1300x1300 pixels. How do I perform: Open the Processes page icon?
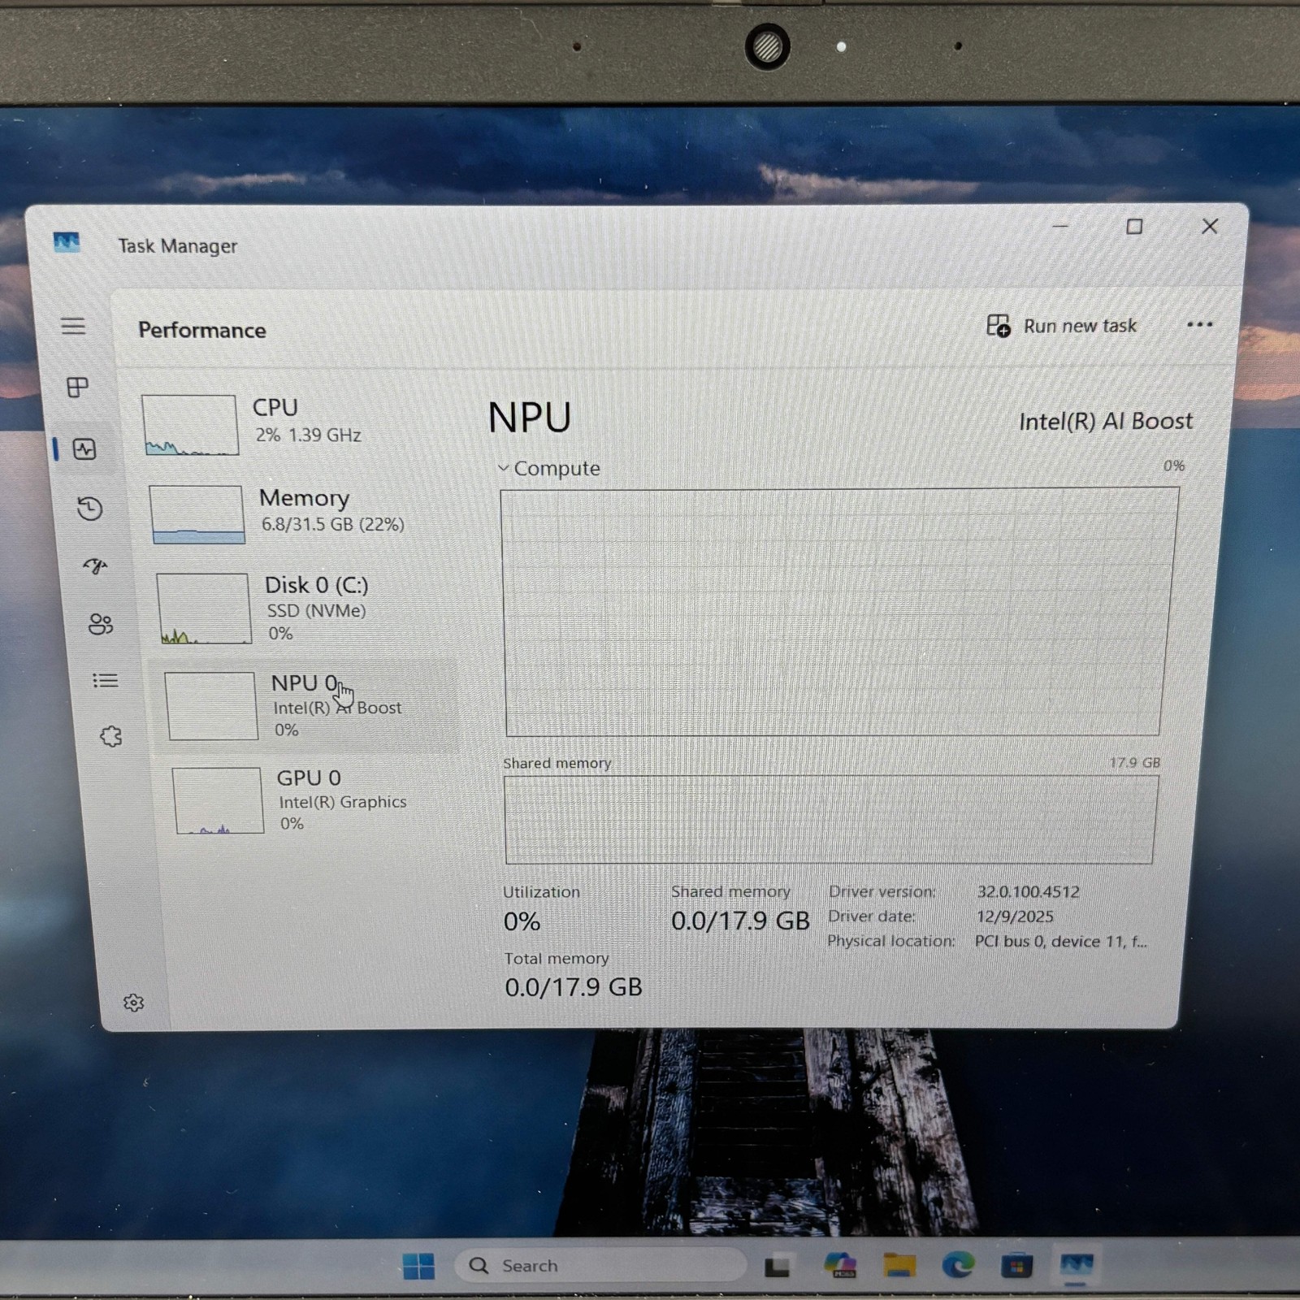(x=77, y=387)
